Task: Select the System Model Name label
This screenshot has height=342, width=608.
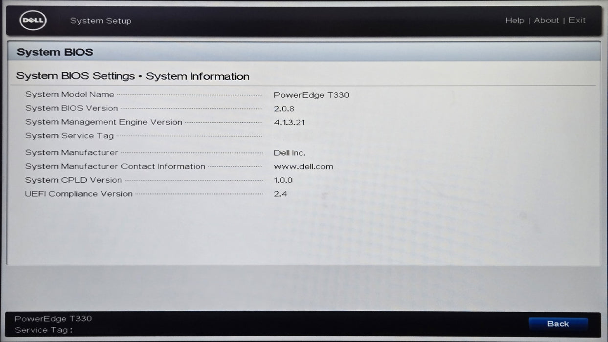Action: 69,95
